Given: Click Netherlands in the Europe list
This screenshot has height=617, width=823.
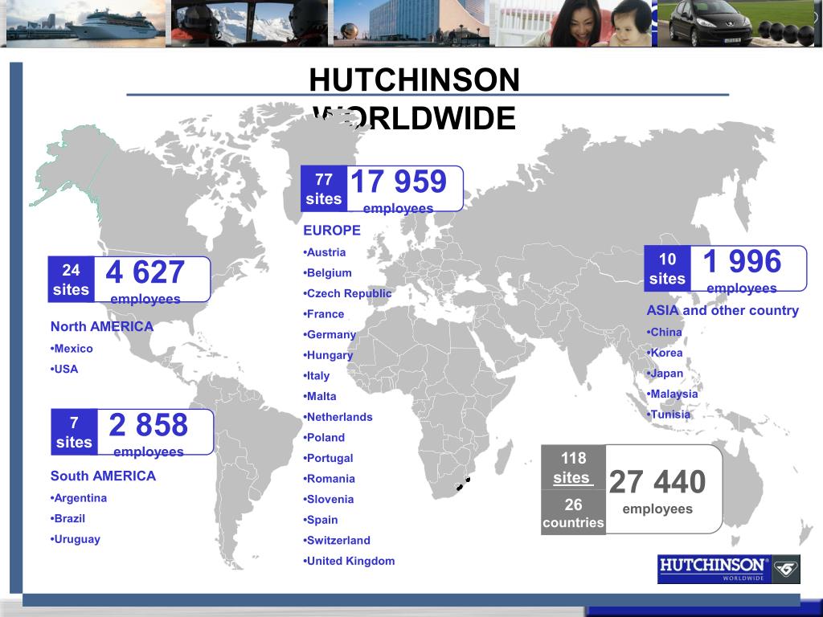Looking at the screenshot, I should (338, 417).
